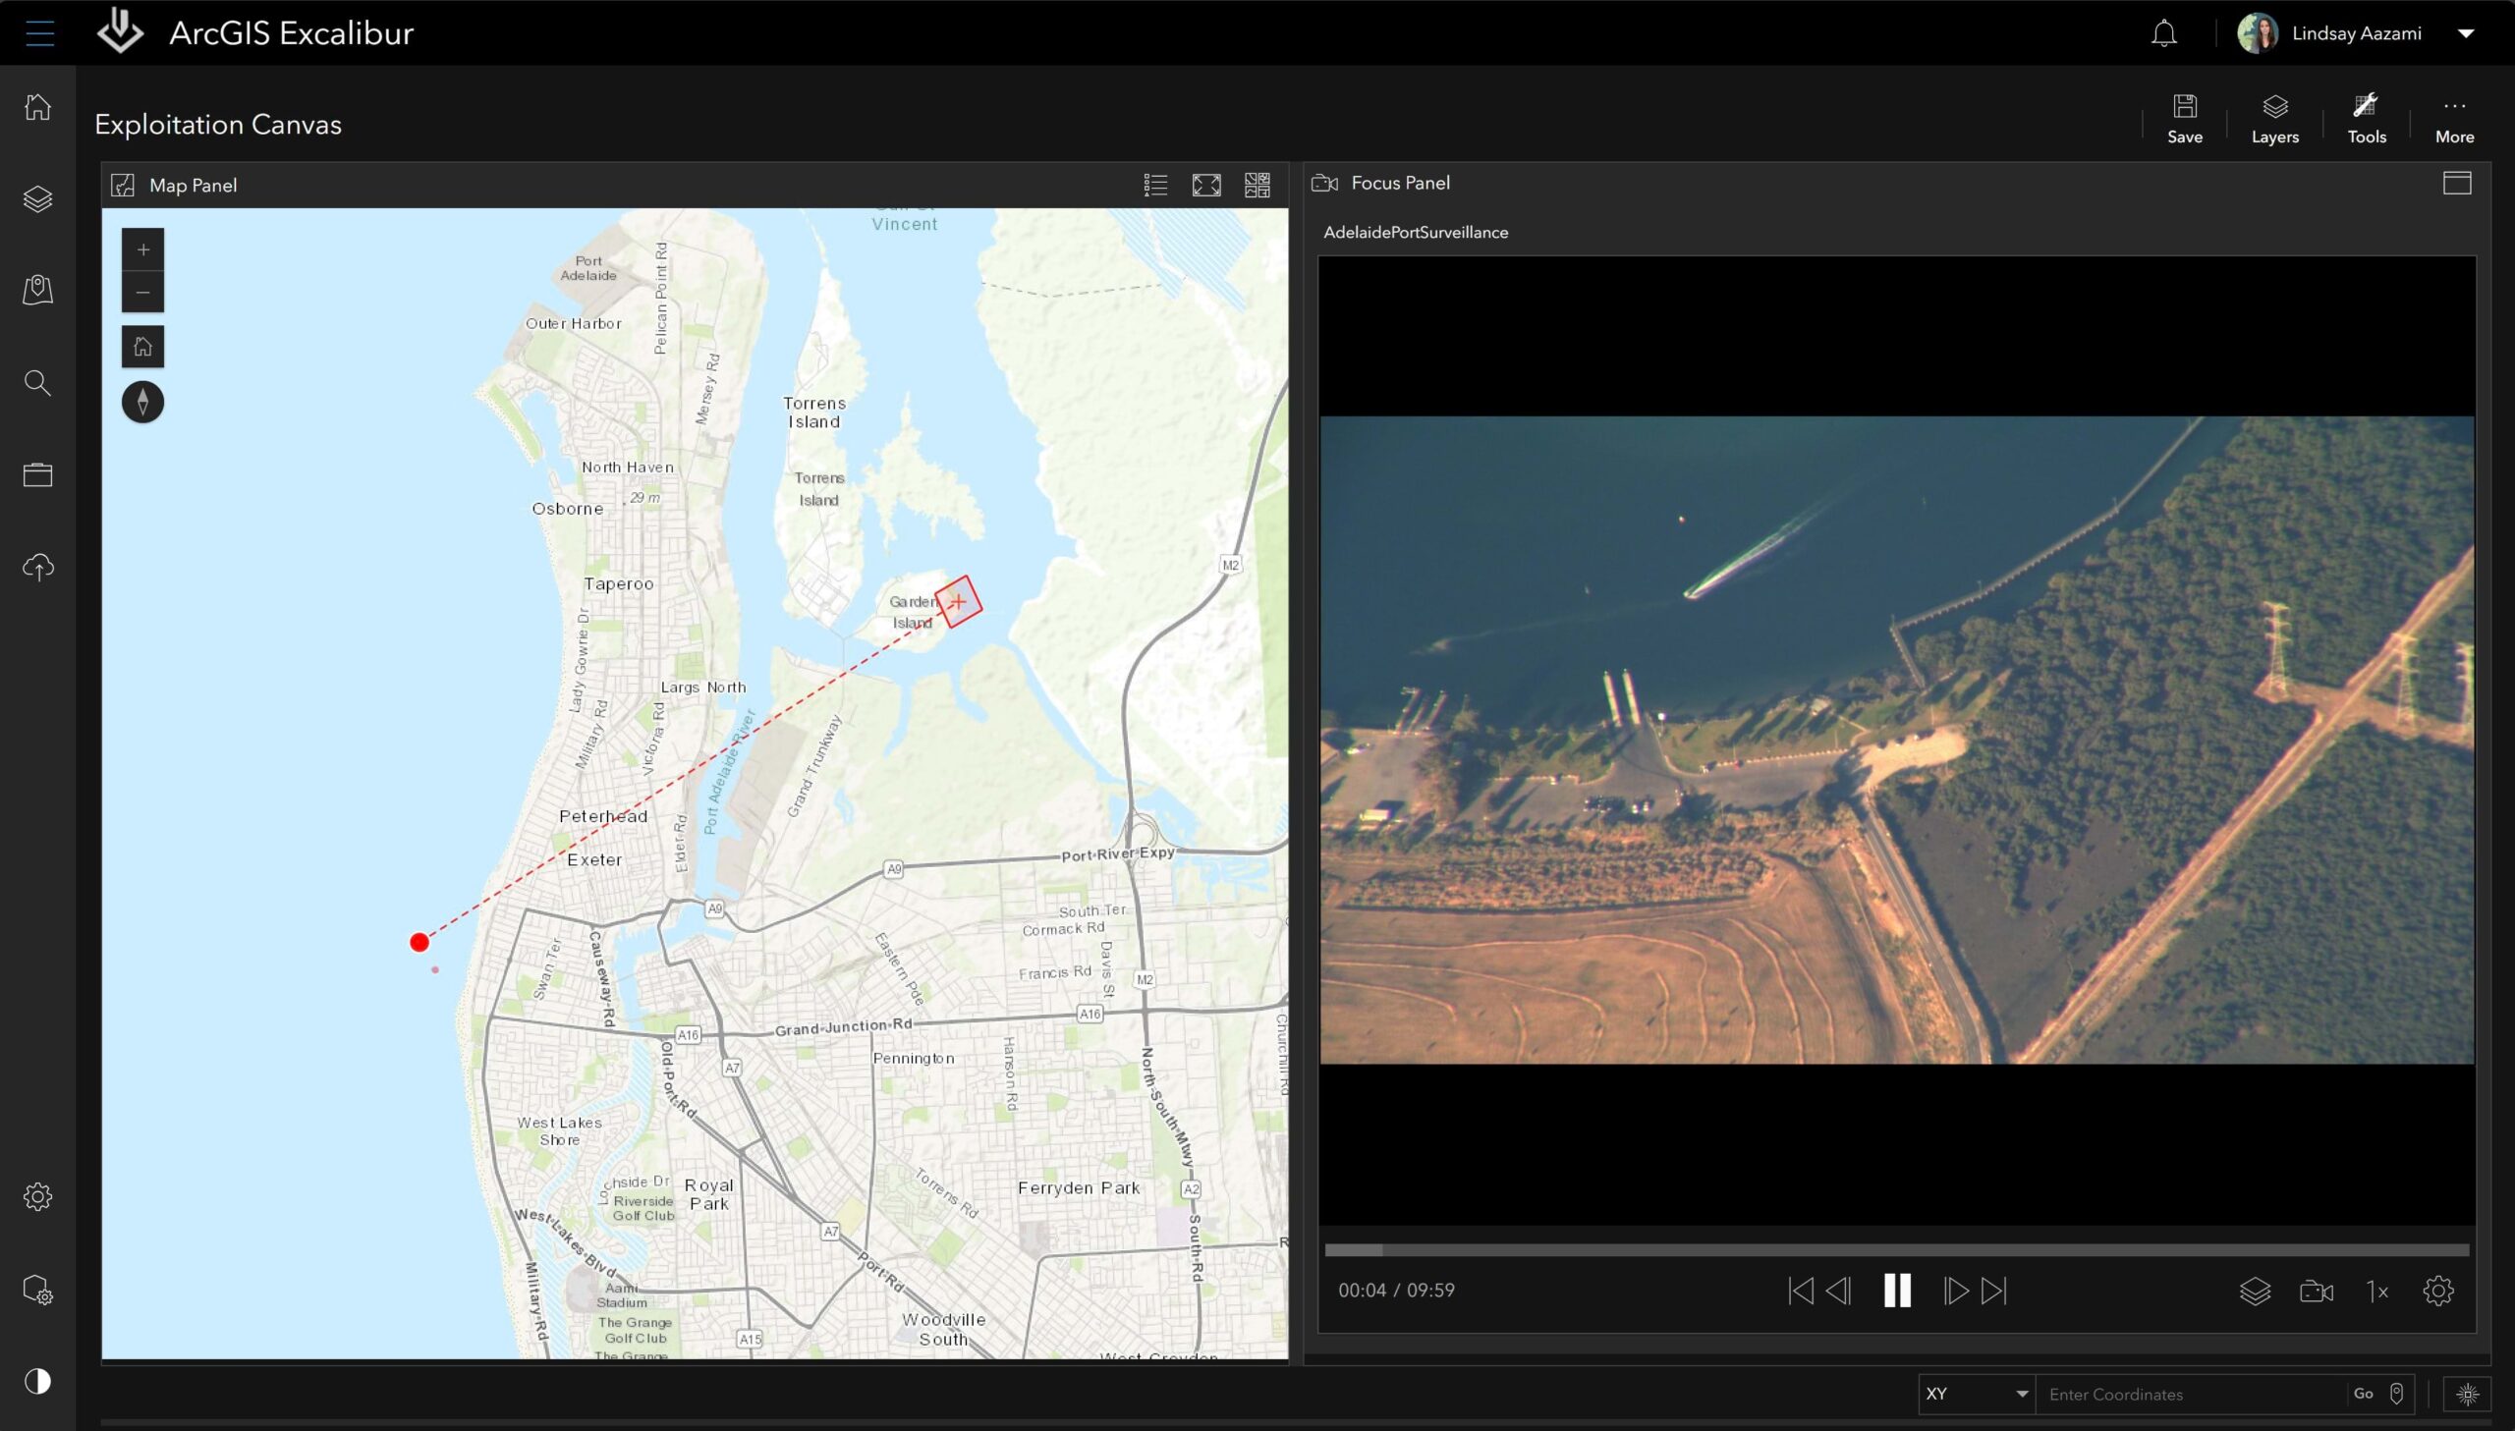
Task: Pause the AdelaidePortSurveillance video
Action: coord(1897,1291)
